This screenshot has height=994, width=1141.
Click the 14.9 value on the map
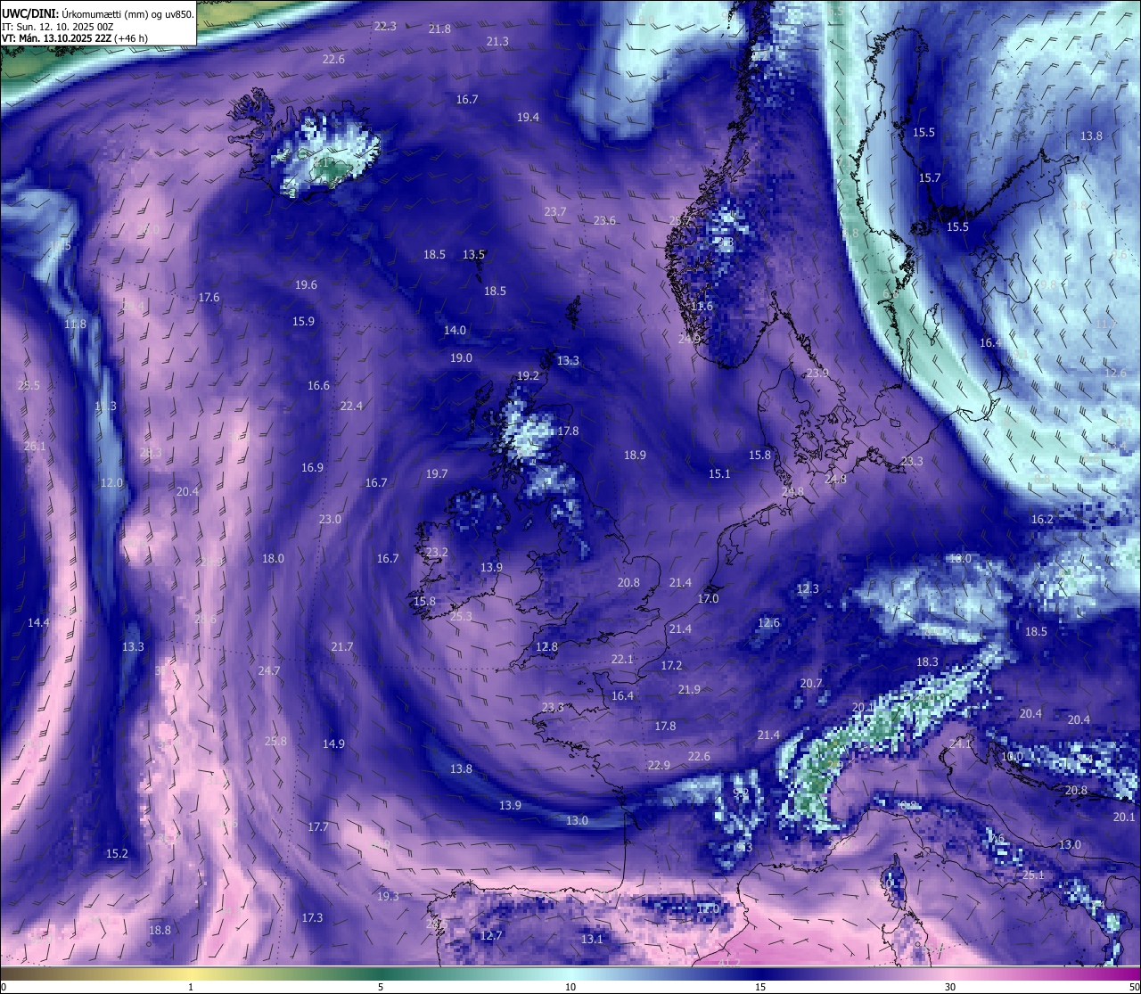pos(333,744)
